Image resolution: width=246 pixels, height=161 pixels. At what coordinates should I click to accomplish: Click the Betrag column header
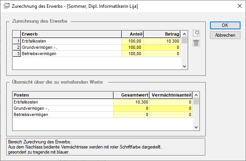[162, 34]
